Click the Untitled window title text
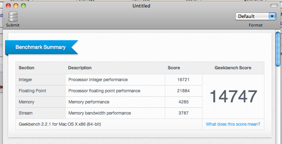Screen dimensions: 282x144 pyautogui.click(x=141, y=6)
